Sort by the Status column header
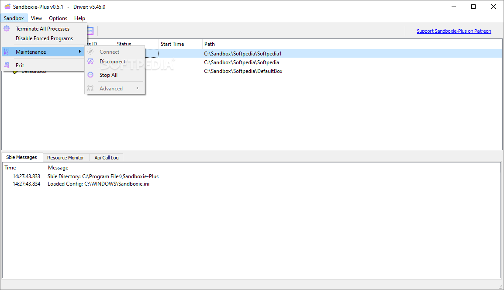The image size is (504, 290). click(137, 44)
